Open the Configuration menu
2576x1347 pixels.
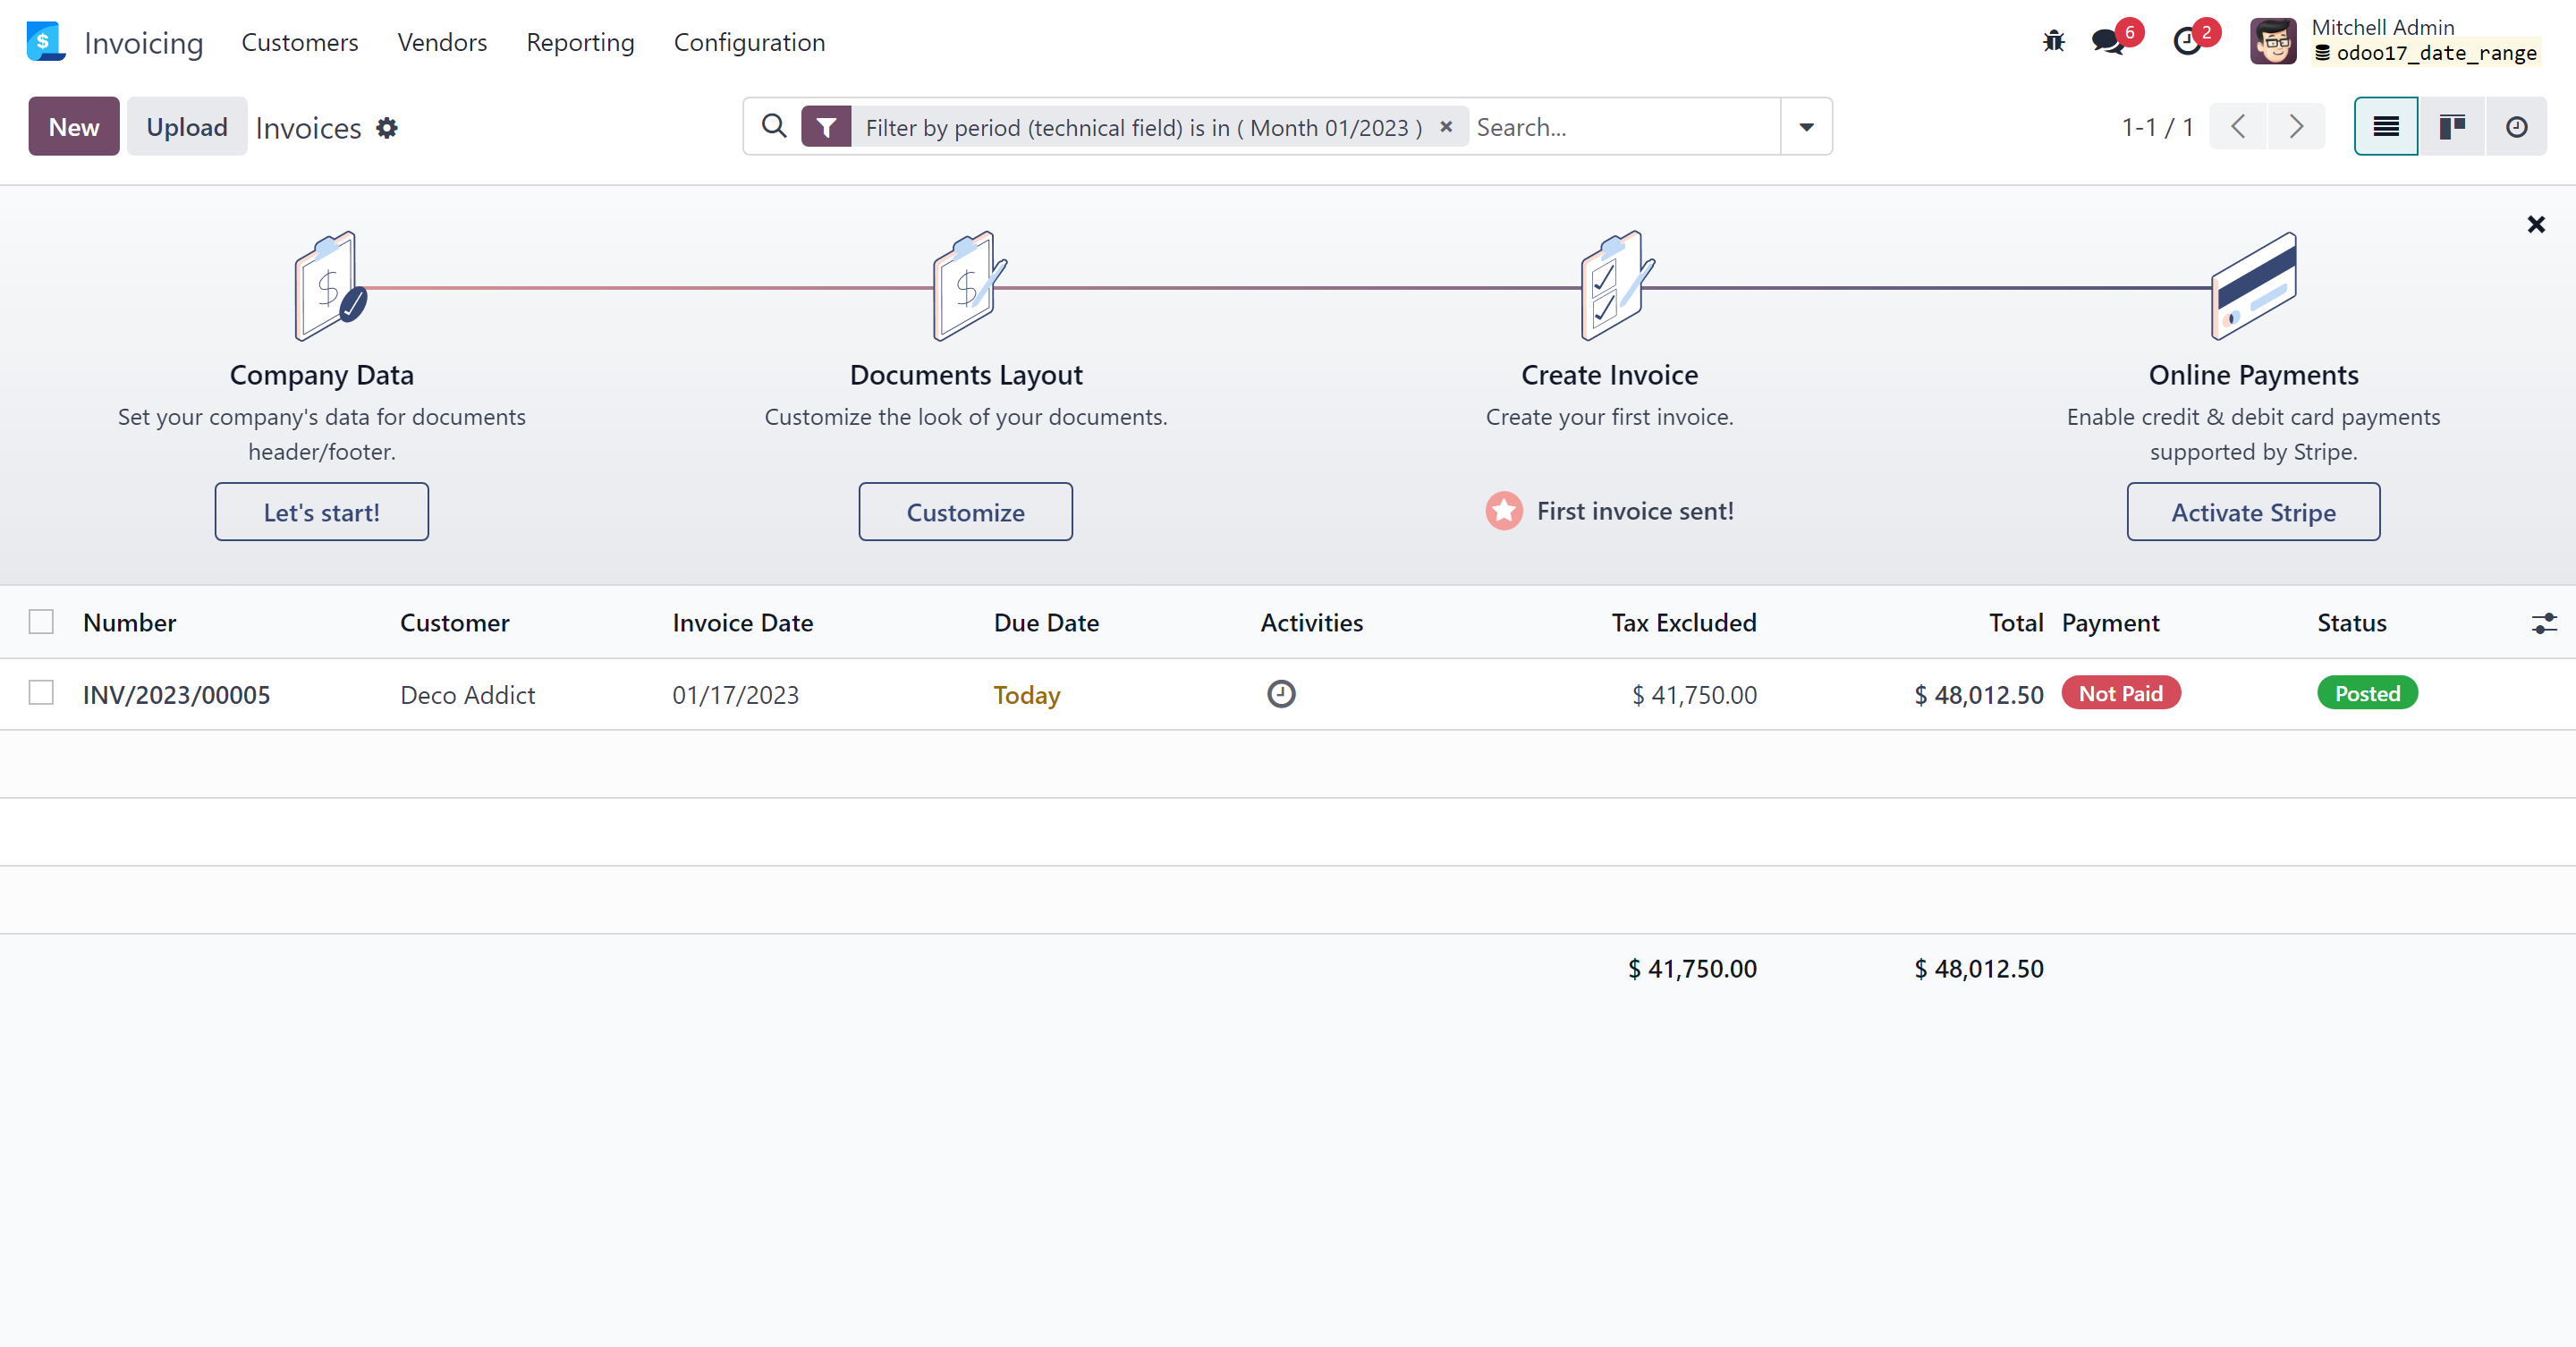pyautogui.click(x=749, y=42)
